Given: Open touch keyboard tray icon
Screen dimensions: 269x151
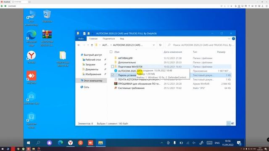Looking at the screenshot, I should 209,143.
